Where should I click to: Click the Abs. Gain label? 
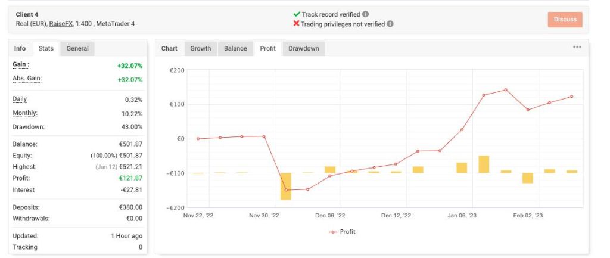point(27,78)
